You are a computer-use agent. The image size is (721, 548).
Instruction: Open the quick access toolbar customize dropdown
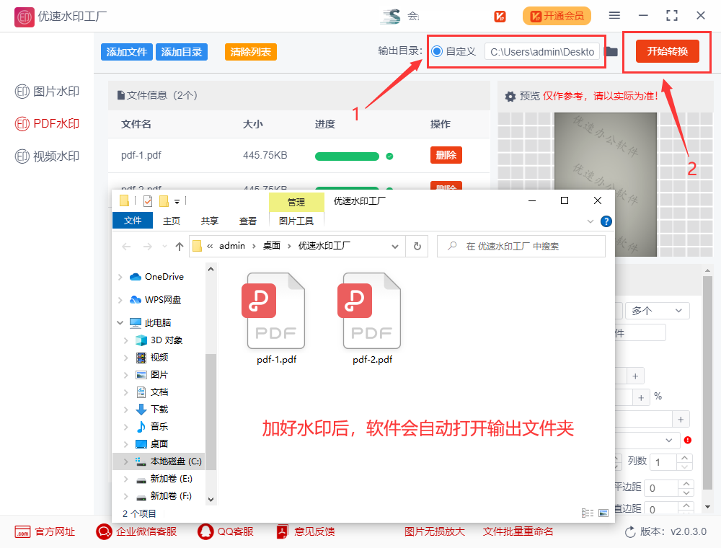(x=177, y=202)
